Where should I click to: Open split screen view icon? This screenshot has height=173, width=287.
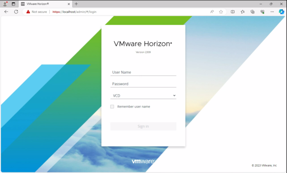point(233,12)
